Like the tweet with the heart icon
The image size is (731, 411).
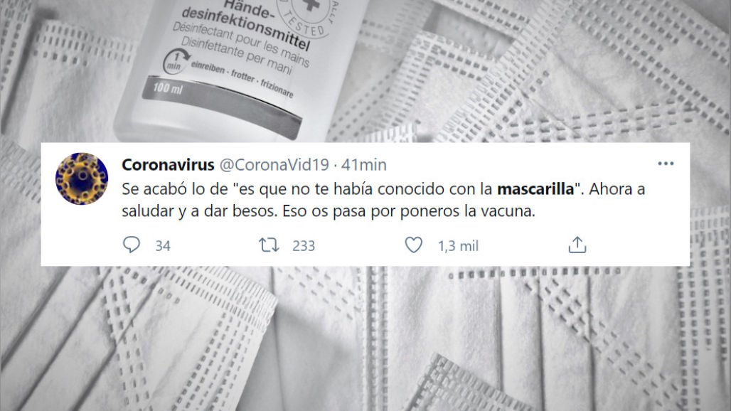click(x=414, y=245)
